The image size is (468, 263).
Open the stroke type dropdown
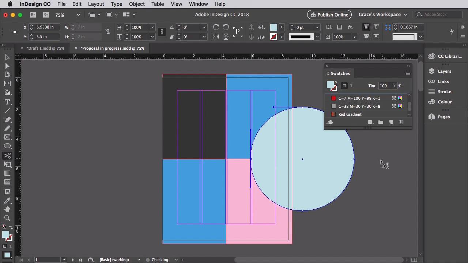coord(317,37)
